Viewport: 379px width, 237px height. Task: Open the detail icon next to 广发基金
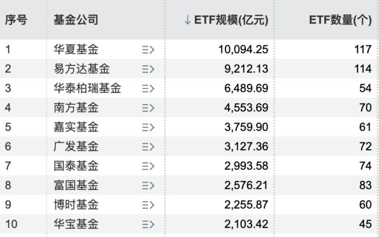pos(148,147)
